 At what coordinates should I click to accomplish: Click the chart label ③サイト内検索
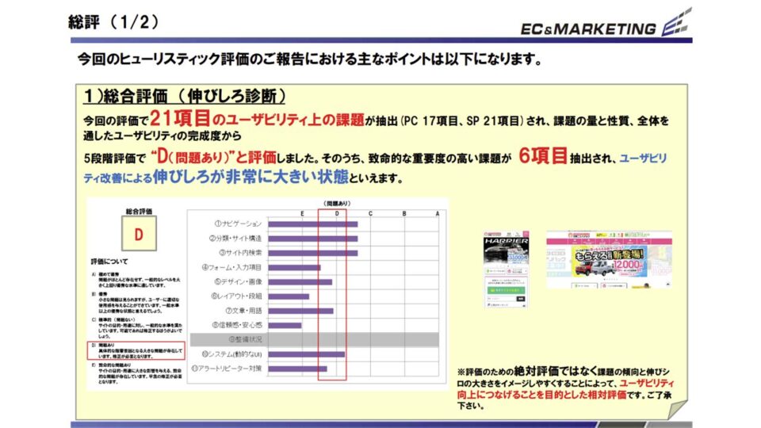click(240, 253)
